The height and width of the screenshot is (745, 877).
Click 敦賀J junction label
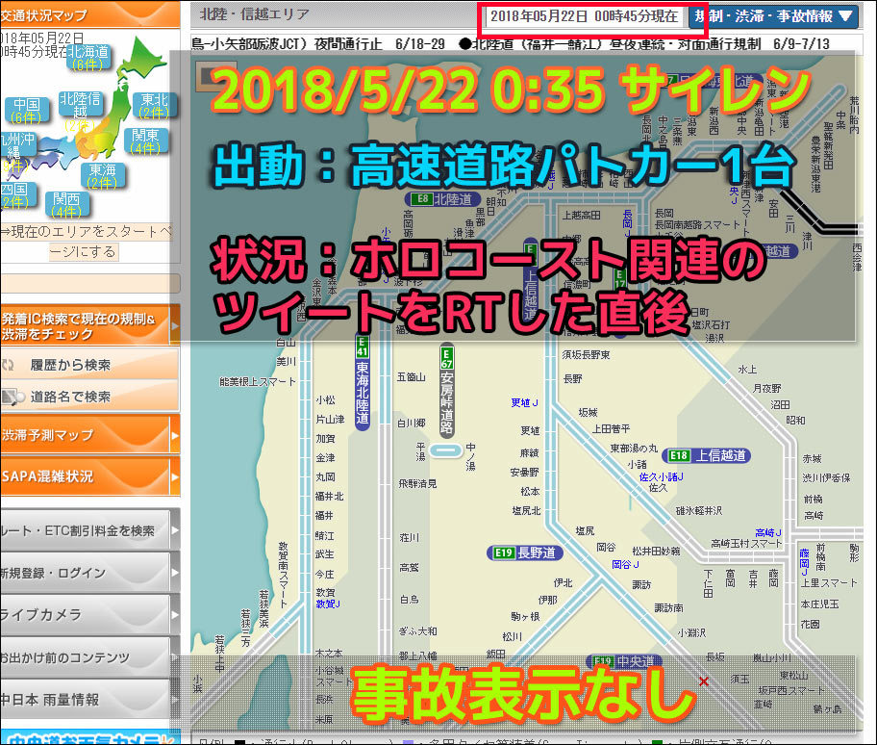(x=328, y=604)
